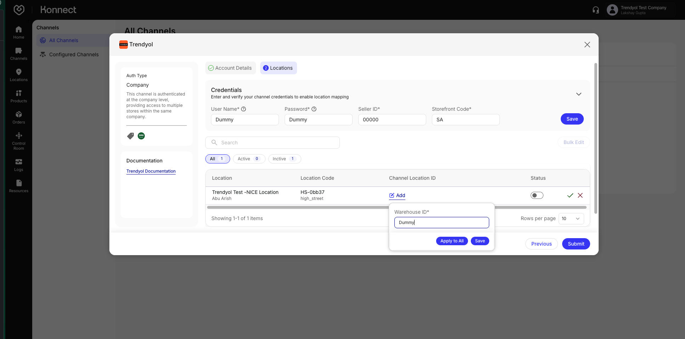This screenshot has width=685, height=339.
Task: Click the search magnifier icon
Action: [x=214, y=142]
